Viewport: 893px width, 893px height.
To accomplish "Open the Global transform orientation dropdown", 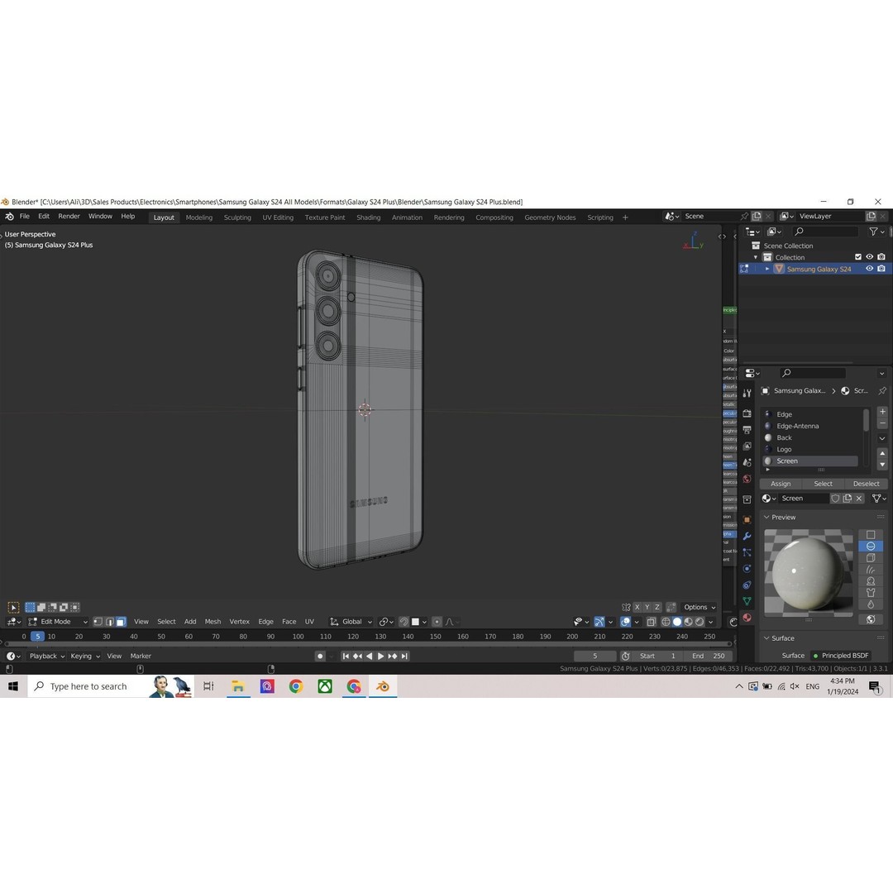I will coord(351,621).
